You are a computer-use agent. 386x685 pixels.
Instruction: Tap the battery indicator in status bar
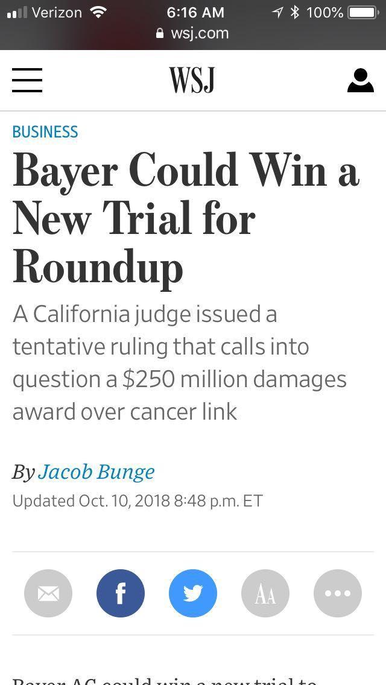(x=363, y=13)
